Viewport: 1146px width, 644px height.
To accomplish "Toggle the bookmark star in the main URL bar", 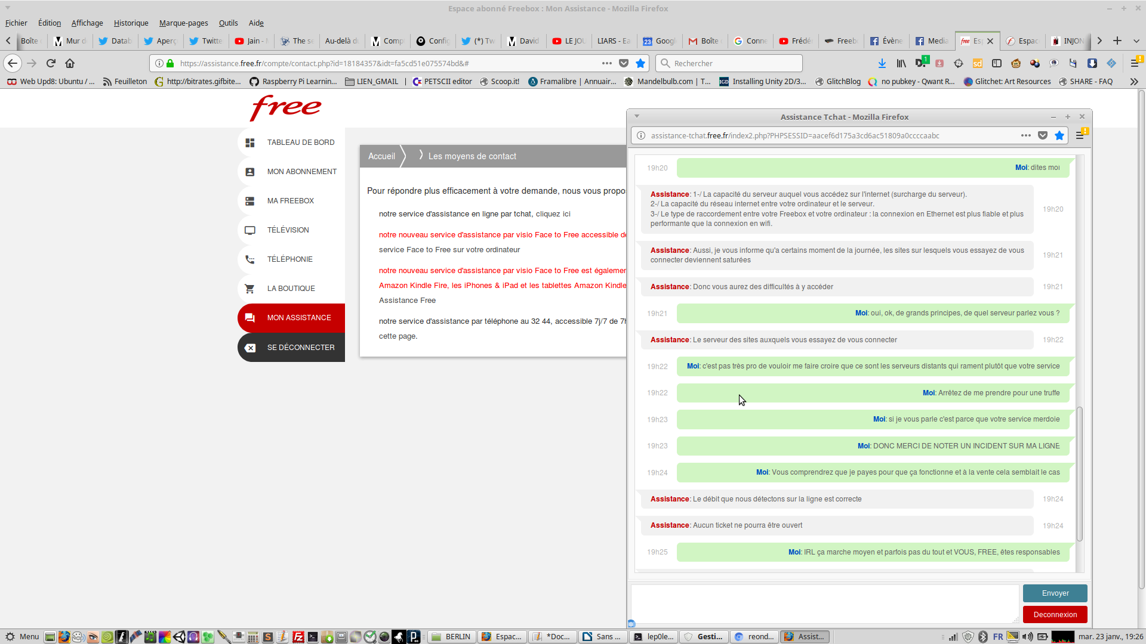I will point(640,63).
